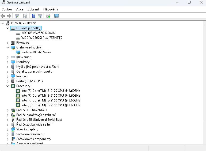This screenshot has width=206, height=151.
Task: Collapse the Diskové jednotky category
Action: (x=7, y=28)
